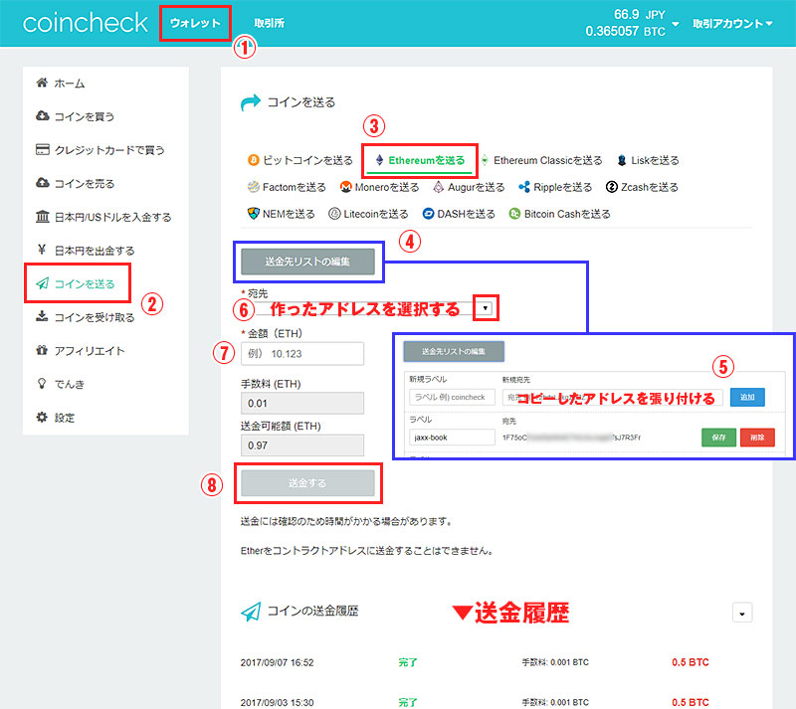This screenshot has width=796, height=709.
Task: Click the Ripple icon
Action: click(524, 187)
